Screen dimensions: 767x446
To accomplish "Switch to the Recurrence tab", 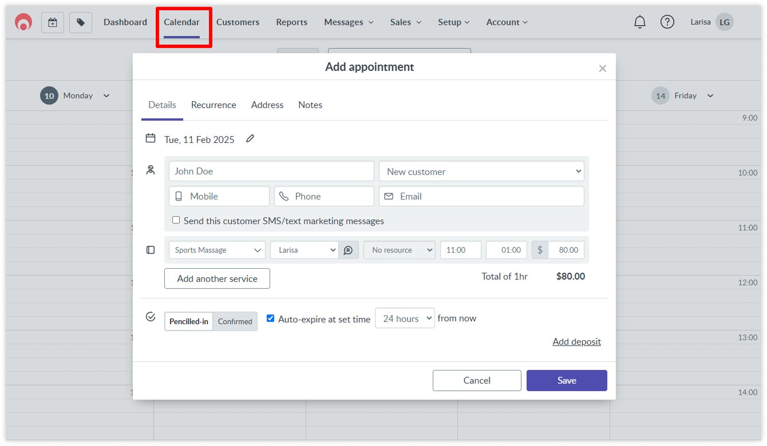I will [x=214, y=105].
